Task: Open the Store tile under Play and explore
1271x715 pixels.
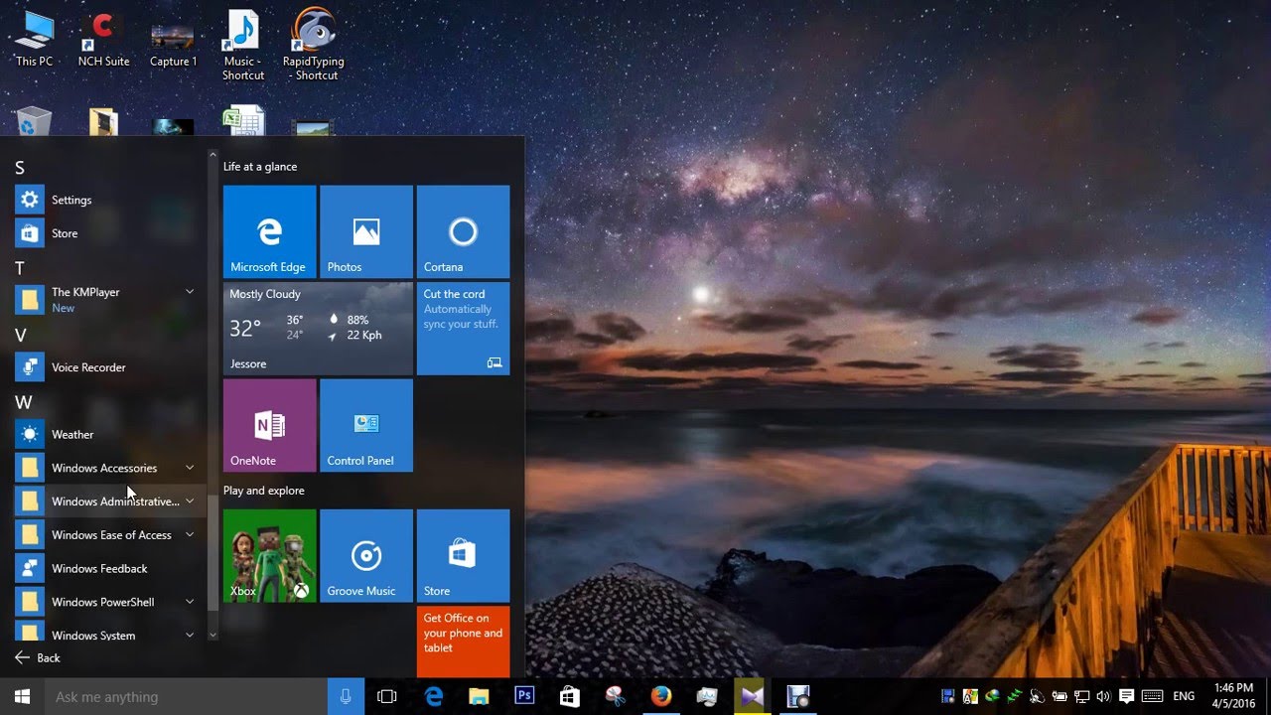Action: pyautogui.click(x=463, y=556)
